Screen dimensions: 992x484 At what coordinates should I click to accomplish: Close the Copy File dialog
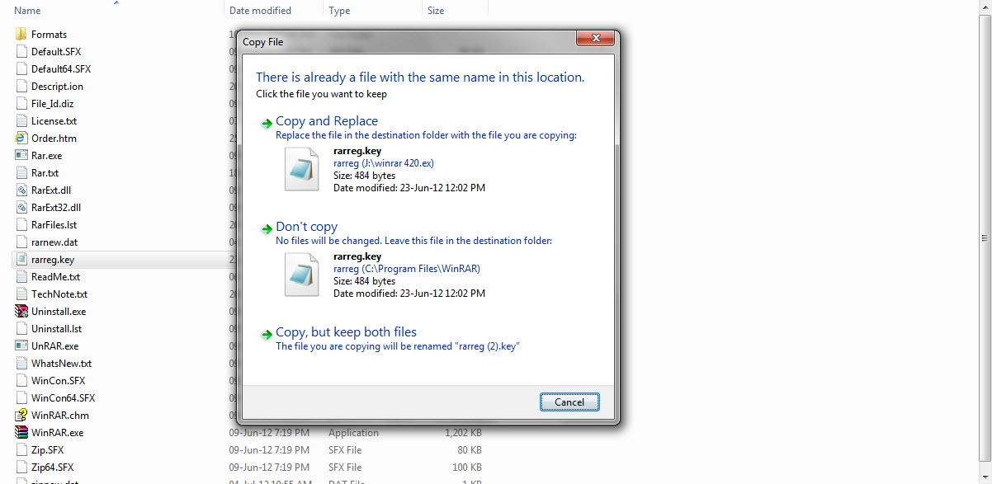pyautogui.click(x=594, y=40)
